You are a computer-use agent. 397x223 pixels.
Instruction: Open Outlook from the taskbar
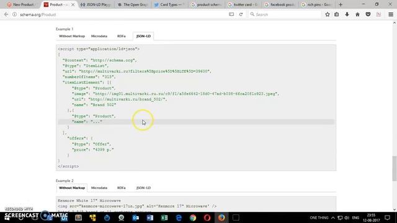(x=136, y=217)
